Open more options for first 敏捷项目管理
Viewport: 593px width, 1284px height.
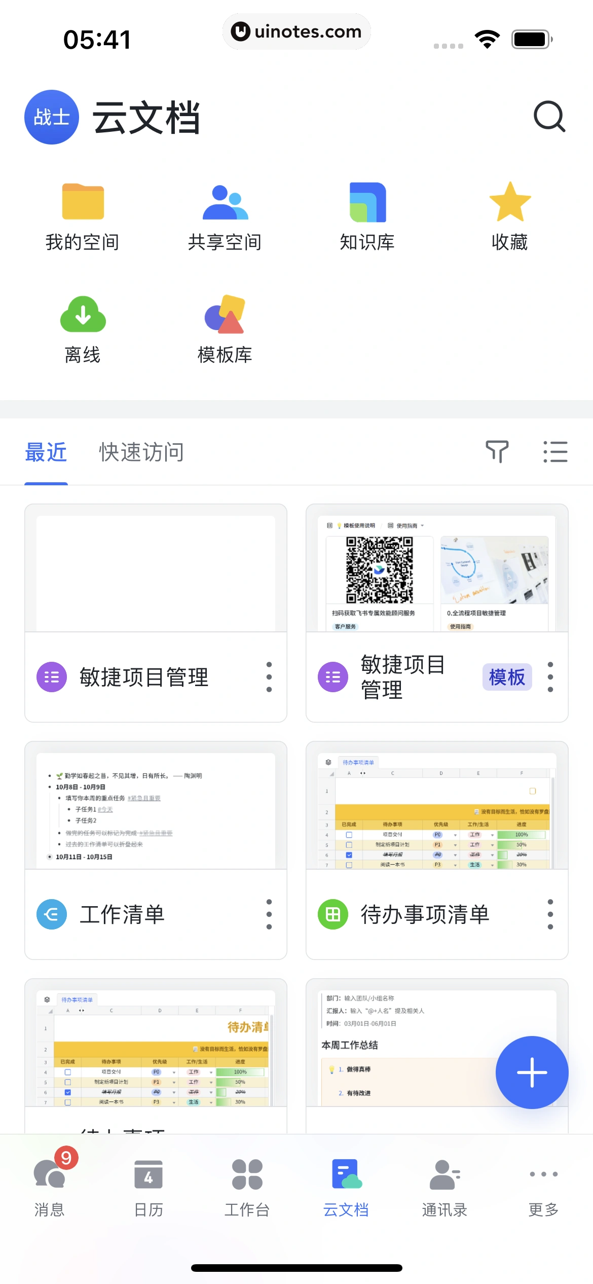click(x=269, y=677)
